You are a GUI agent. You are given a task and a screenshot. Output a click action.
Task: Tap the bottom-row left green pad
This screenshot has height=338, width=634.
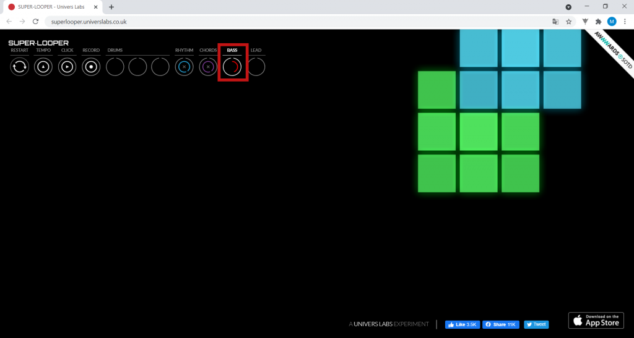pos(436,174)
